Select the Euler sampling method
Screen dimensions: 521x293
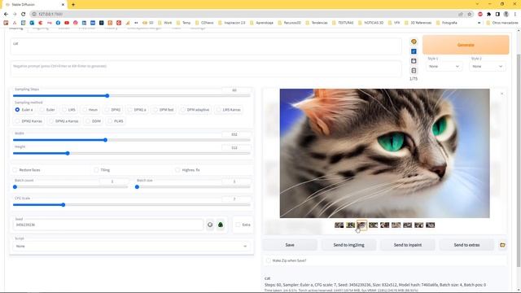coord(47,110)
